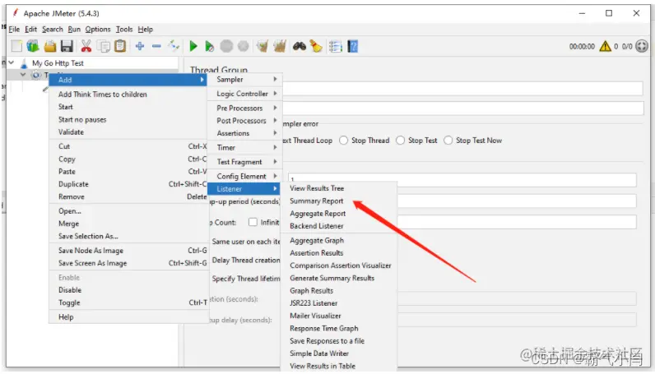Open the Help menu in menu bar
This screenshot has width=655, height=374.
coord(146,30)
